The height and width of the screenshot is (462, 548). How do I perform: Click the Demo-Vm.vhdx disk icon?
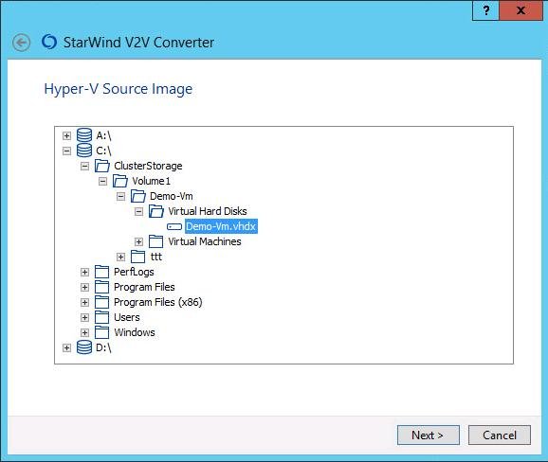174,227
